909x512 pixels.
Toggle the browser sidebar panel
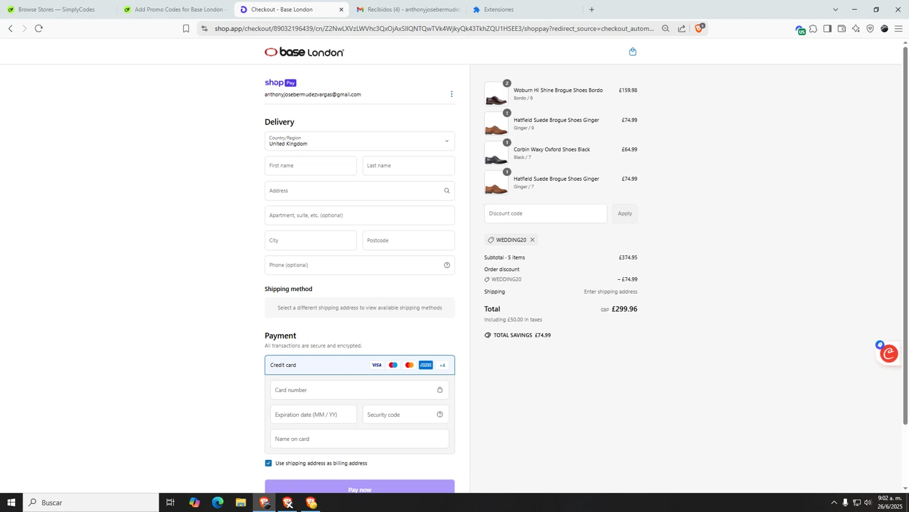pyautogui.click(x=827, y=29)
